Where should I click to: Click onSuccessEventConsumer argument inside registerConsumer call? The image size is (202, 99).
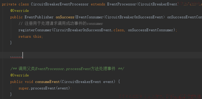pyautogui.click(x=150, y=30)
